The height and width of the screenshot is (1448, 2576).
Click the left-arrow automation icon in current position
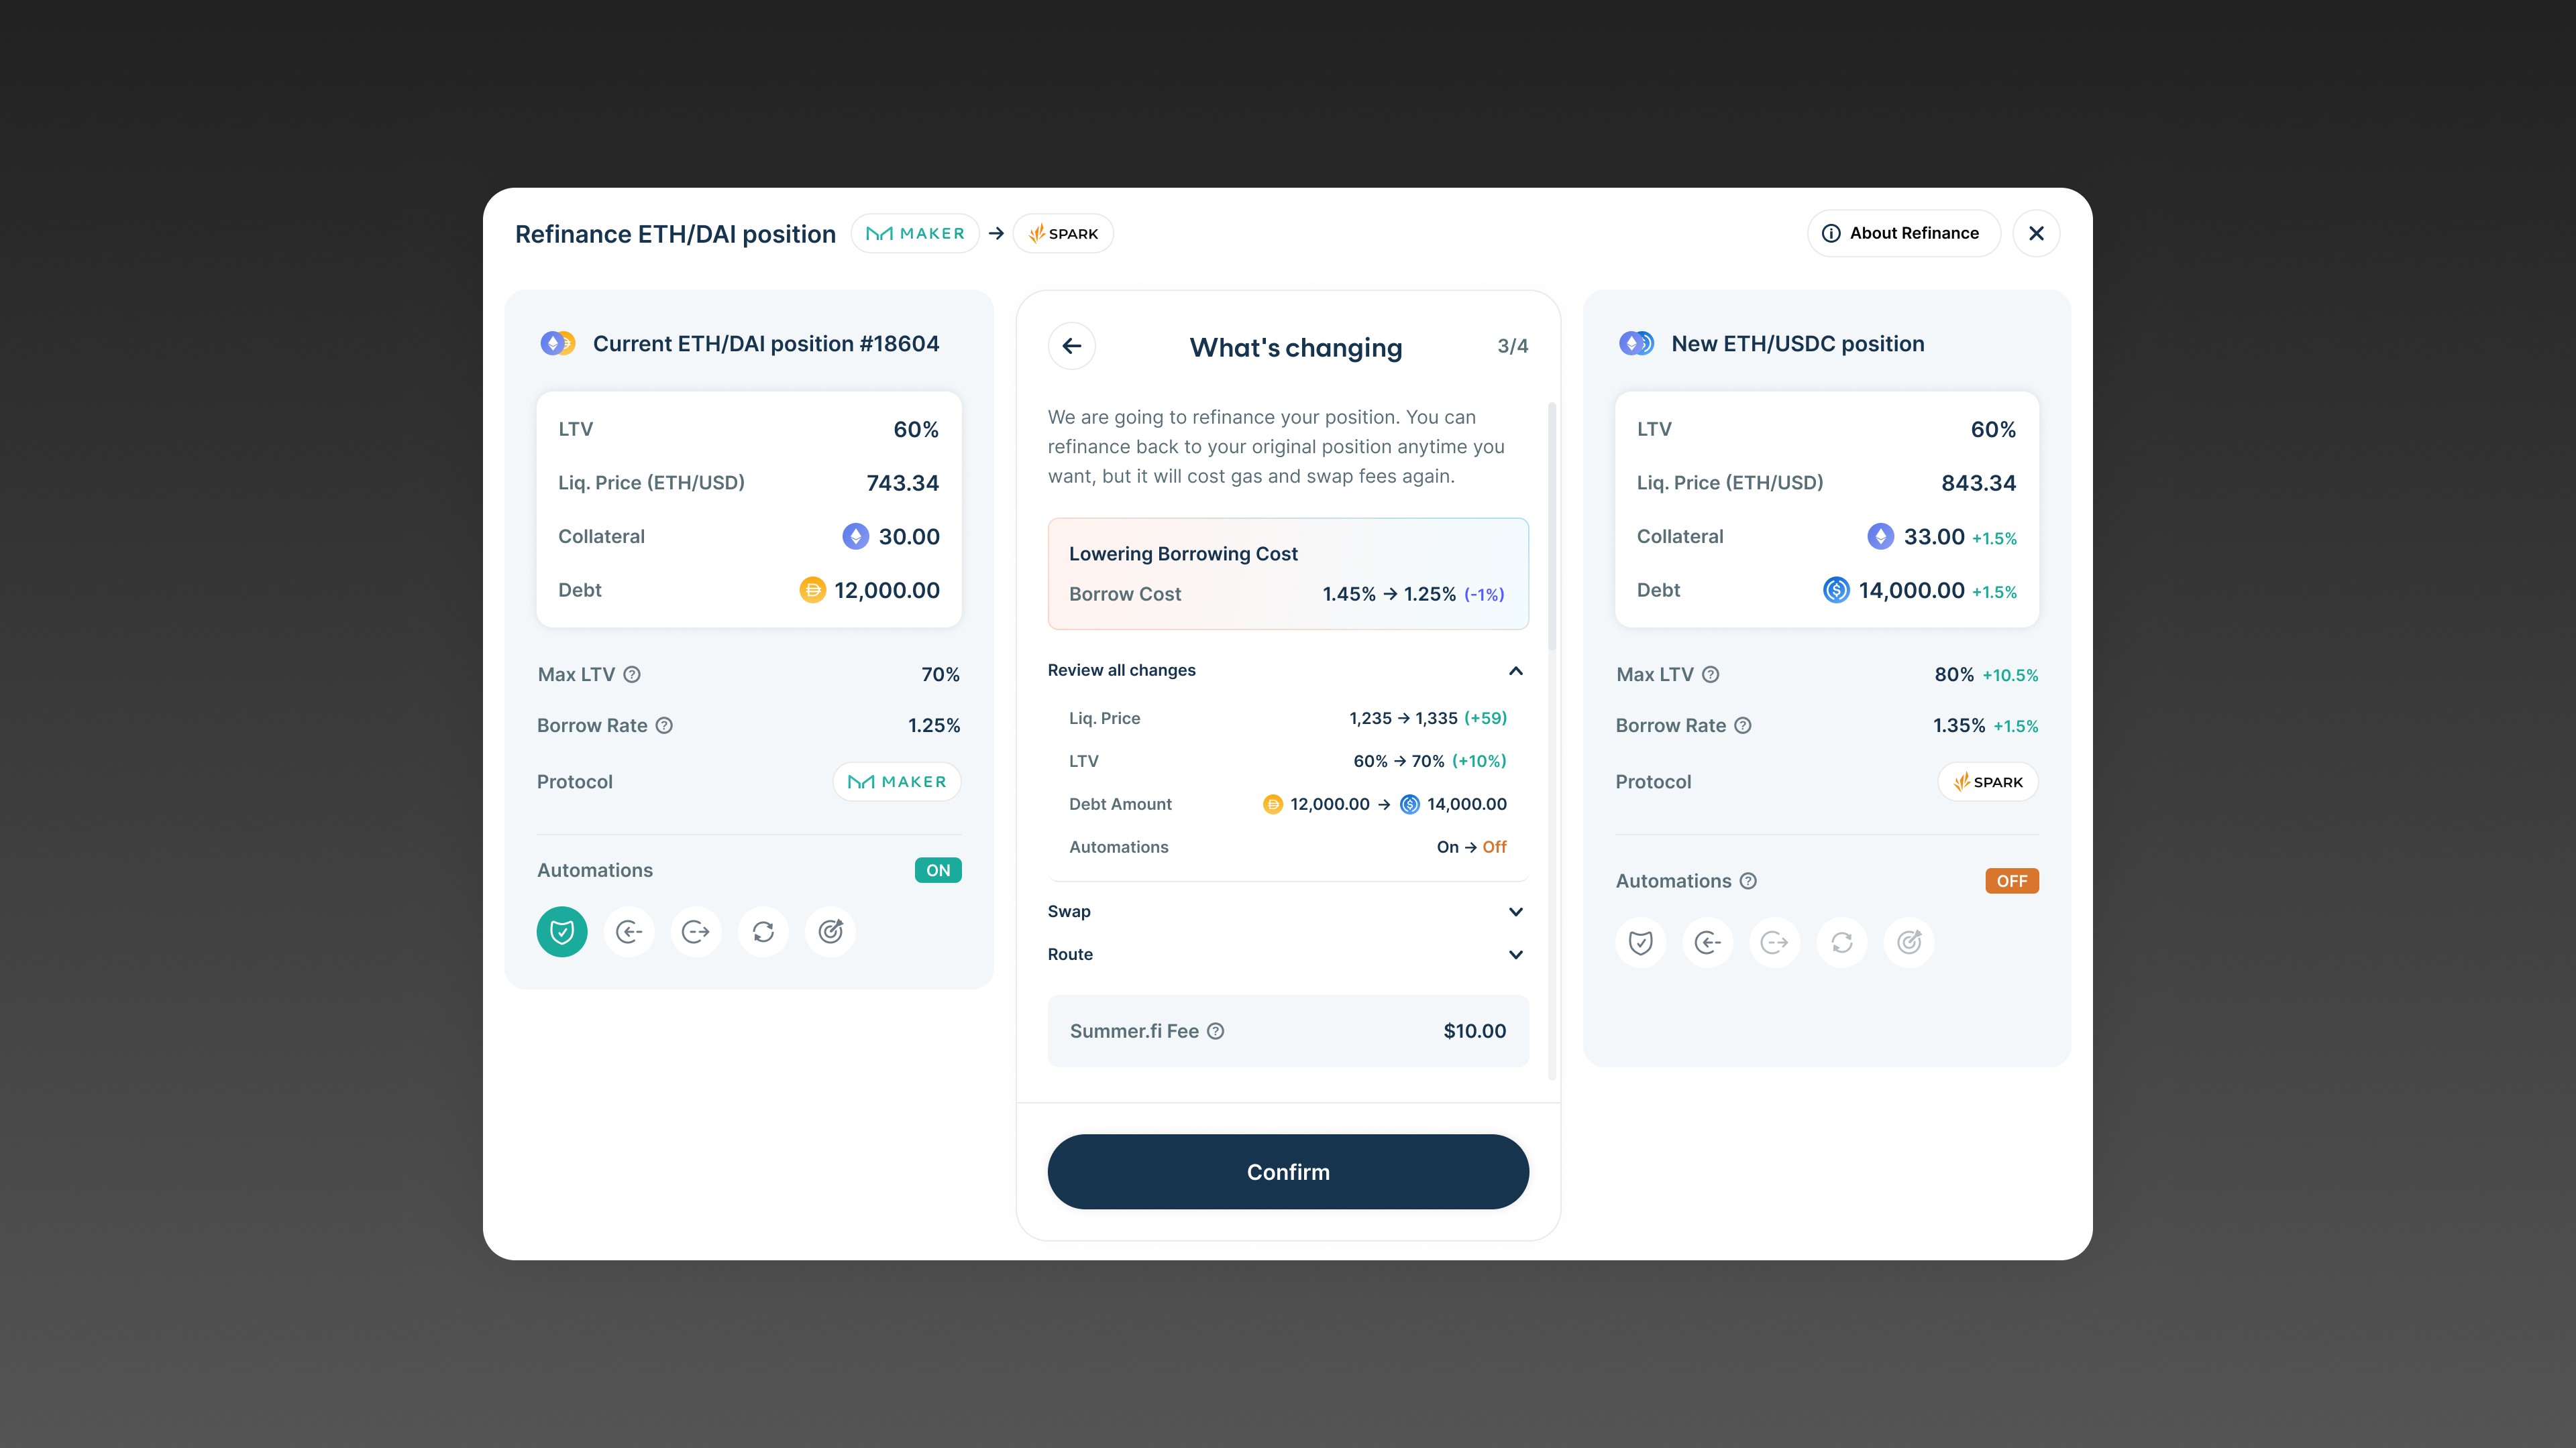click(629, 931)
